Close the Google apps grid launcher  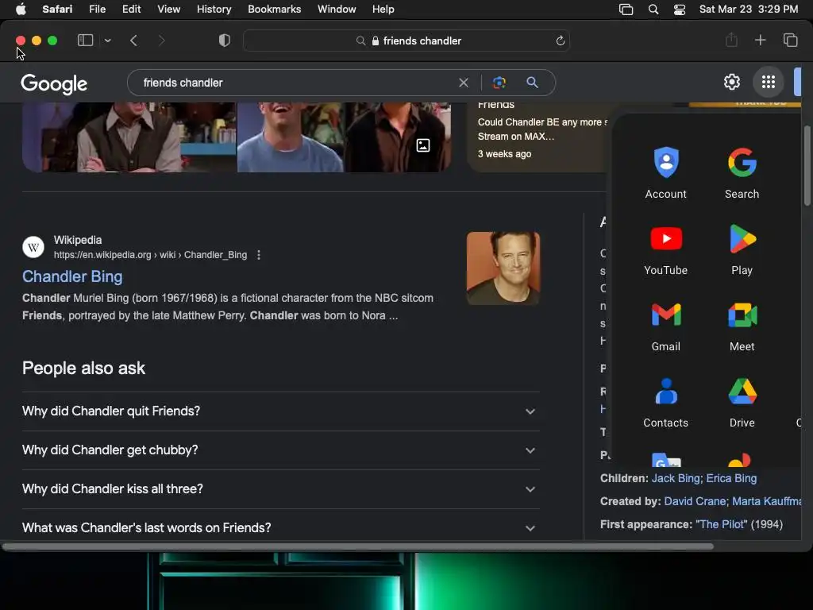[769, 82]
